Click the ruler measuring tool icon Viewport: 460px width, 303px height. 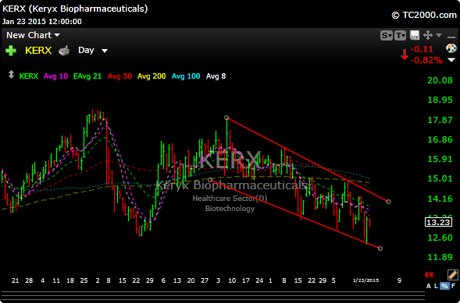coord(453,275)
